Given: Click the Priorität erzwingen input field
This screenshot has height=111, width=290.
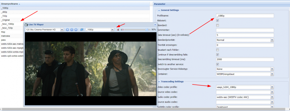Looking at the screenshot, I should tap(245, 45).
